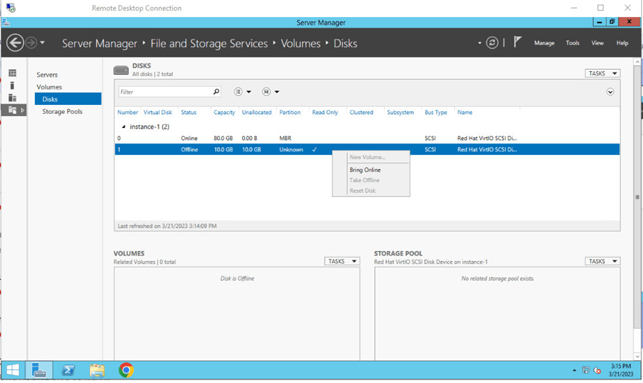Viewport: 643px width, 383px height.
Task: Open the DISKS panel TASKS dropdown
Action: (603, 73)
